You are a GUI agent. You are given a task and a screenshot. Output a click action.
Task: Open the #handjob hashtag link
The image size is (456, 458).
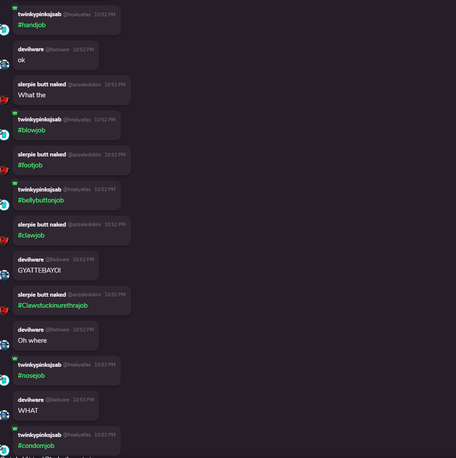tap(31, 25)
